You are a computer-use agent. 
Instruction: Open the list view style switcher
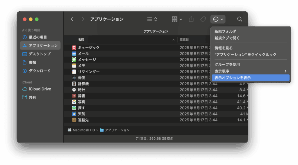152,19
